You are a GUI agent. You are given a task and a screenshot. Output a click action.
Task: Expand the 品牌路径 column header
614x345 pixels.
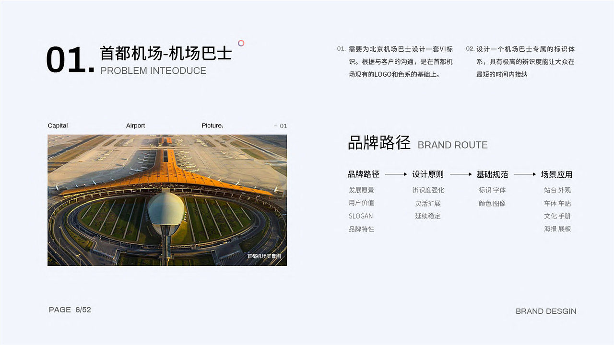click(363, 174)
